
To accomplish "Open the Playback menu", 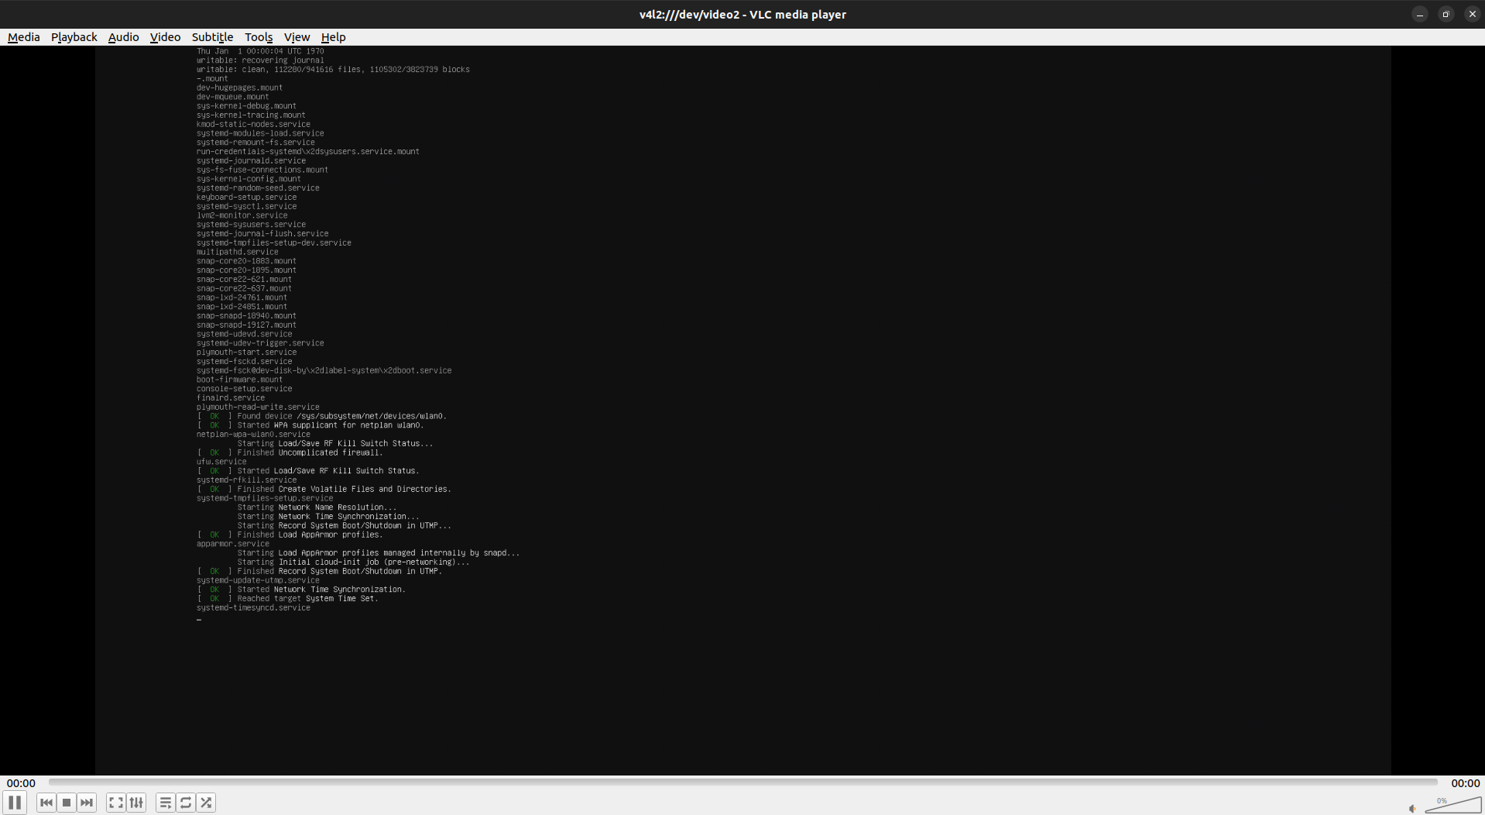I will (x=74, y=36).
